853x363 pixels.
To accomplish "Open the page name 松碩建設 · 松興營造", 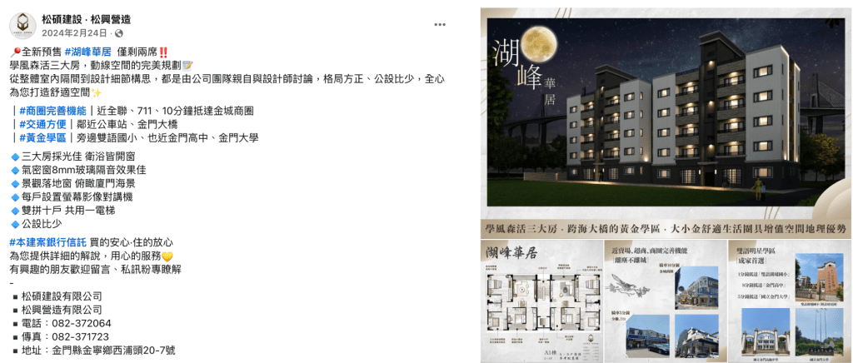I will tap(86, 19).
